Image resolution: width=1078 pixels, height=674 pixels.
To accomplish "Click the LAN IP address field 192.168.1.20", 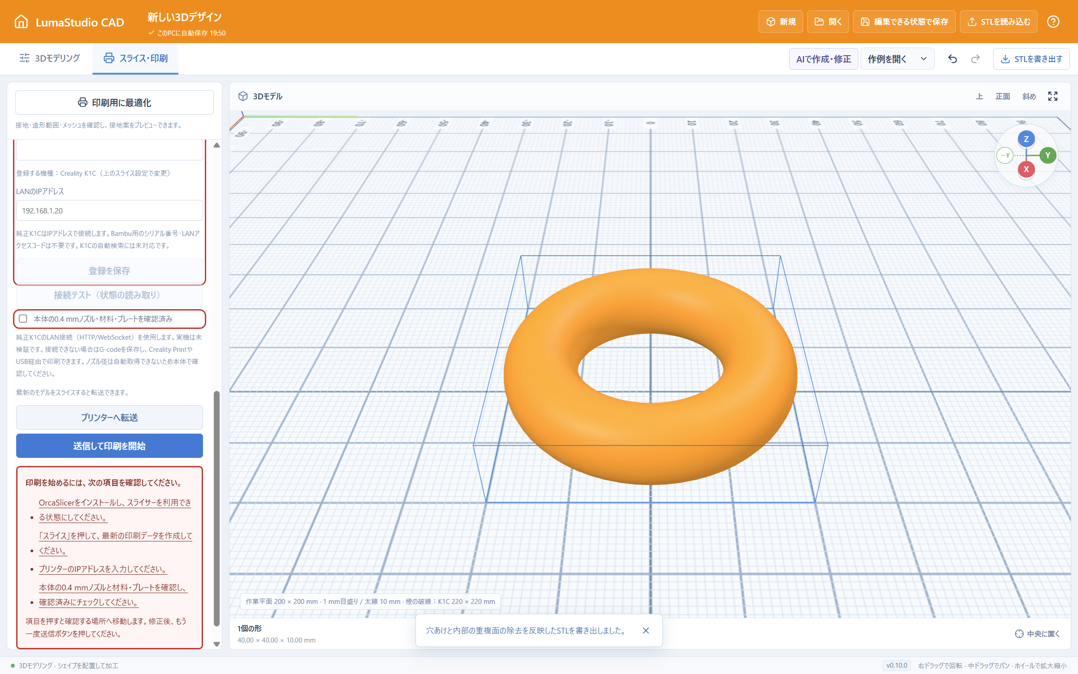I will click(110, 210).
